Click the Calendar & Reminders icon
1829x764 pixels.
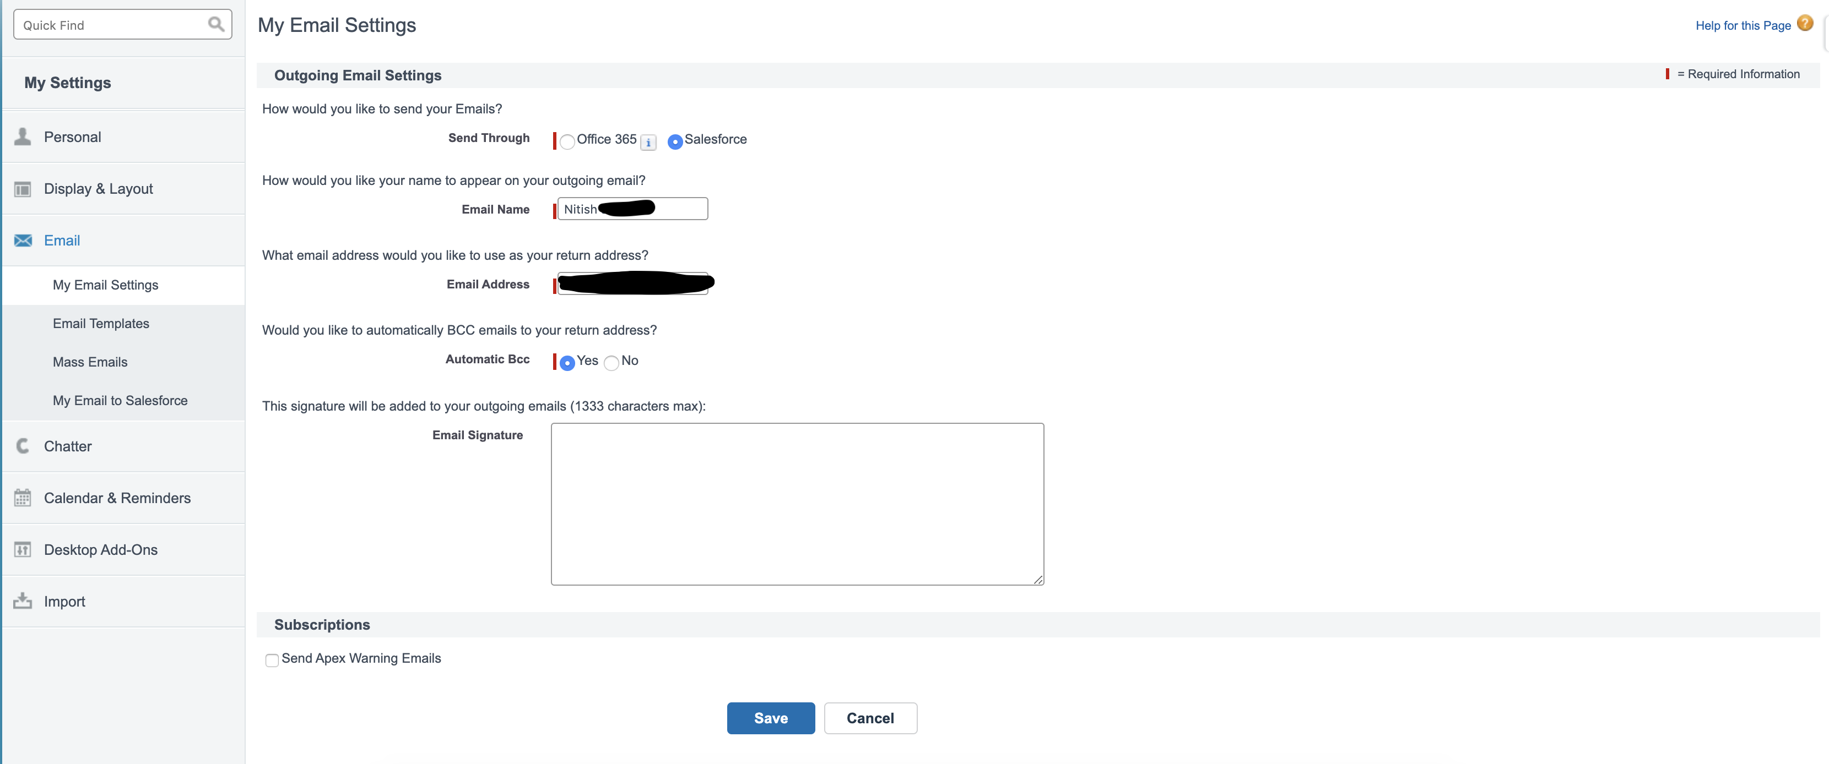pos(23,498)
